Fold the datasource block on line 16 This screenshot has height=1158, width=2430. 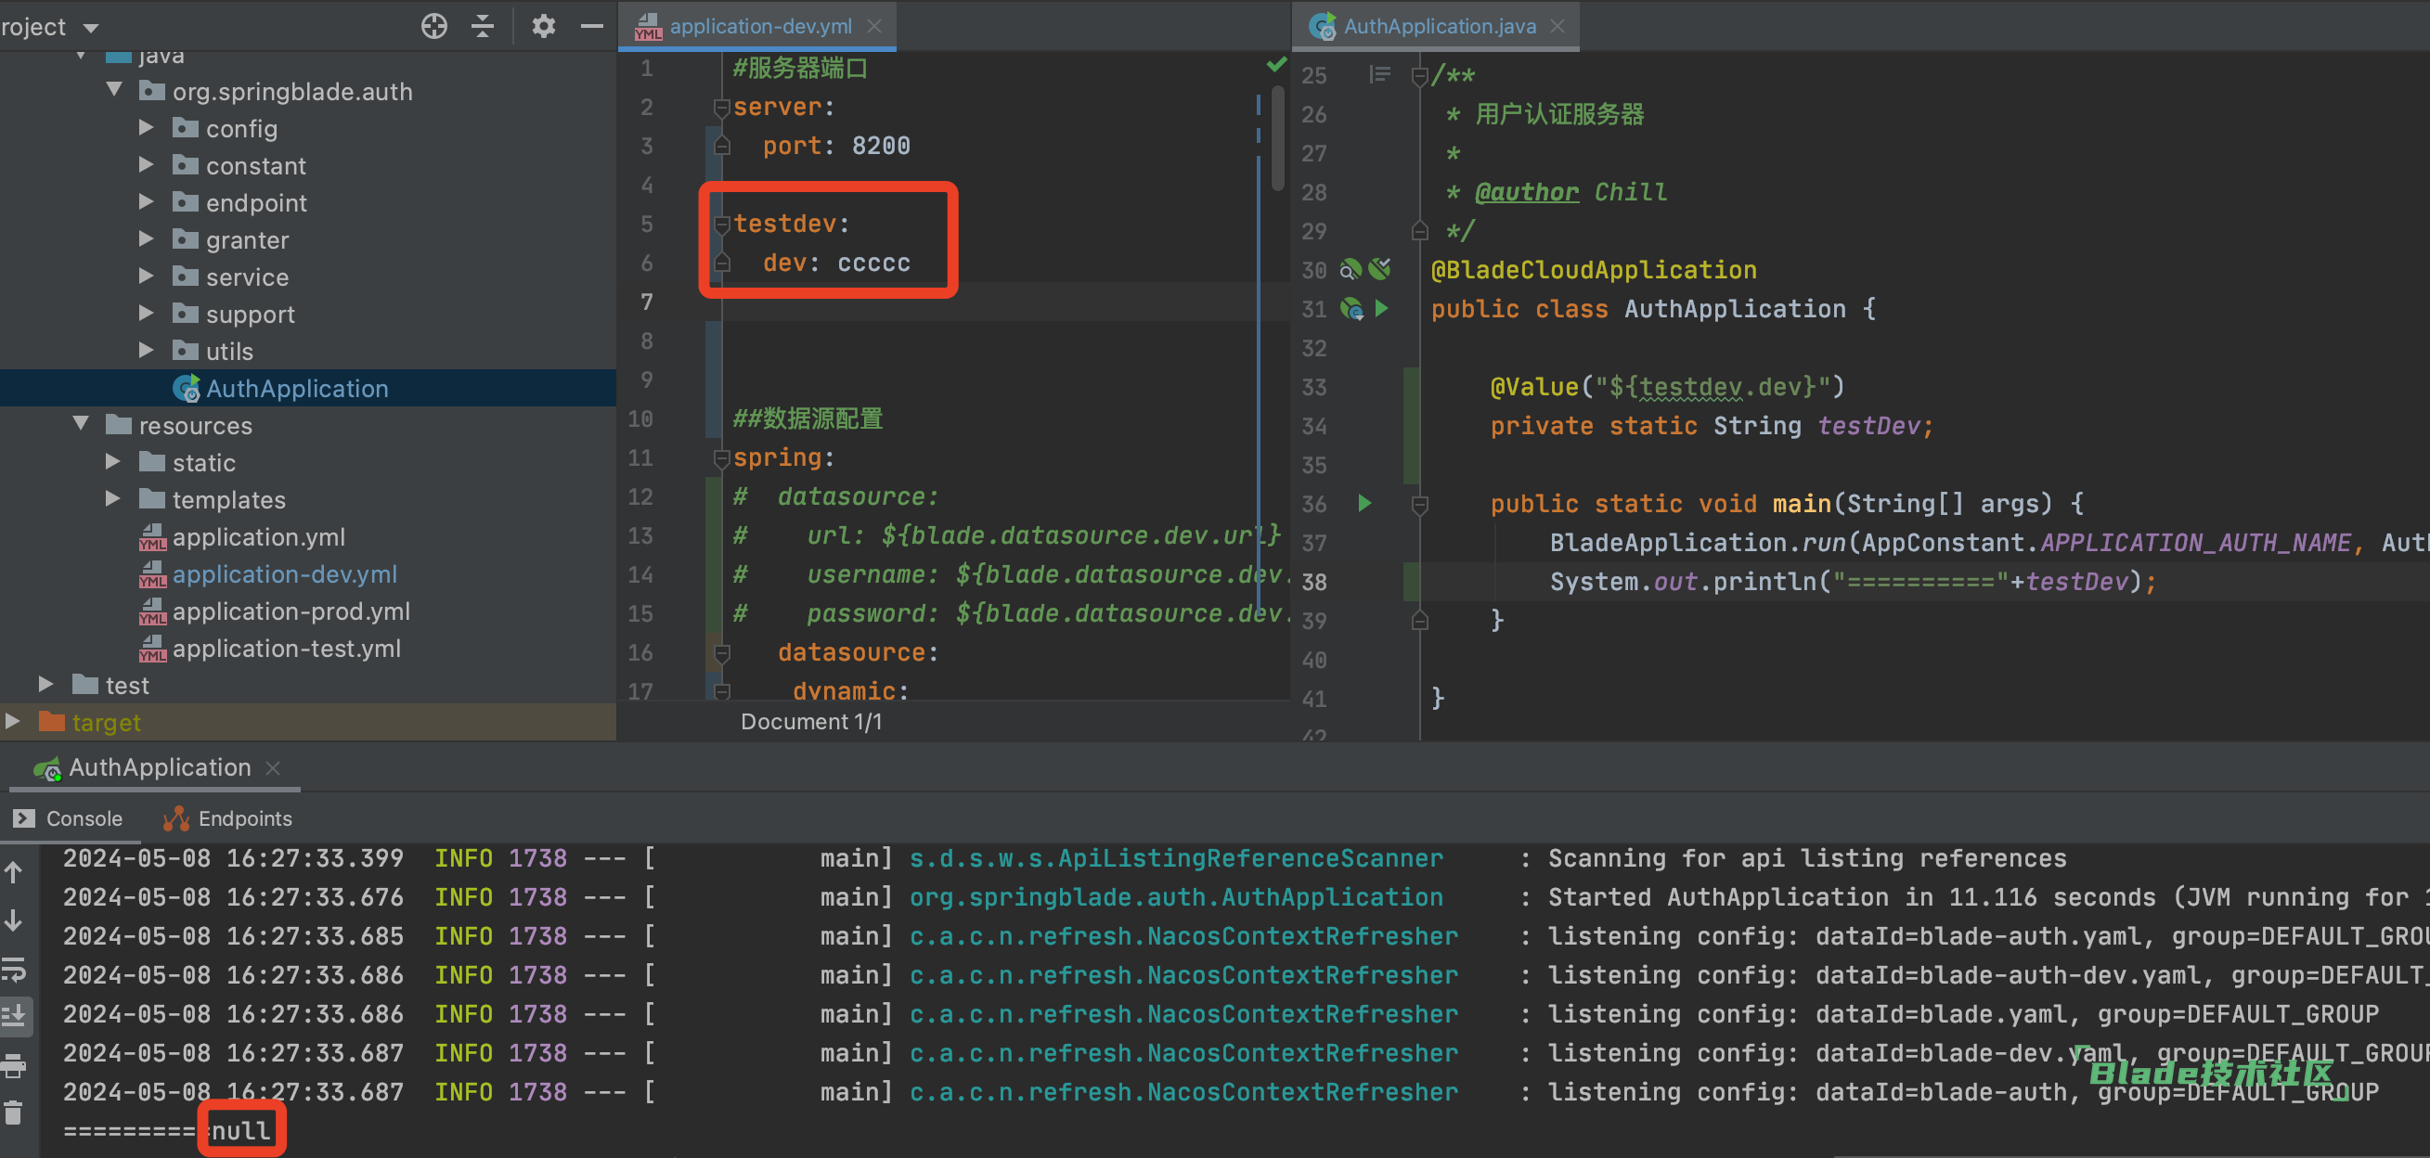click(721, 652)
